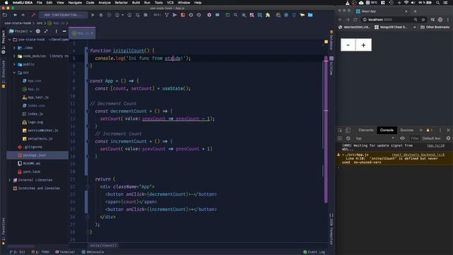The image size is (453, 255).
Task: Select package.json in the project tree
Action: point(38,155)
